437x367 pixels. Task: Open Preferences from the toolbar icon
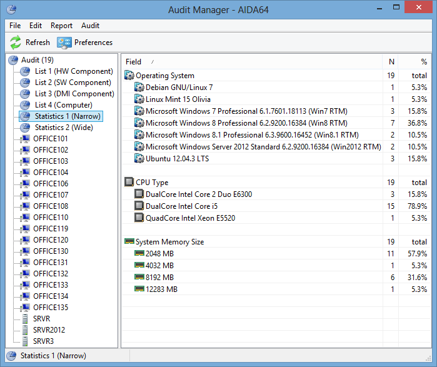[64, 43]
